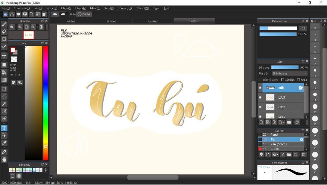Viewport: 327px width, 185px height.
Task: Select the Eraser tool
Action: pos(4,32)
